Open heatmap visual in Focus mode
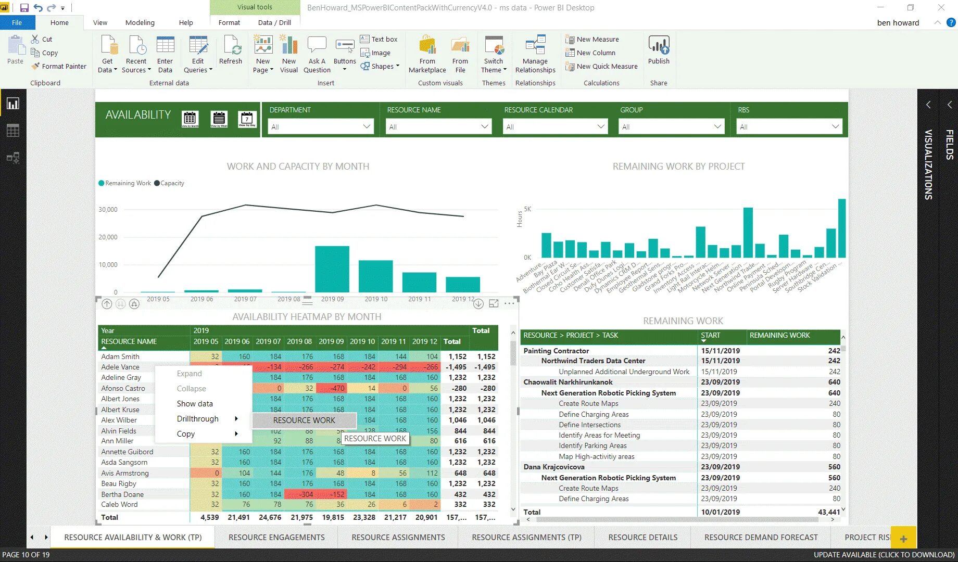The height and width of the screenshot is (562, 958). [494, 303]
